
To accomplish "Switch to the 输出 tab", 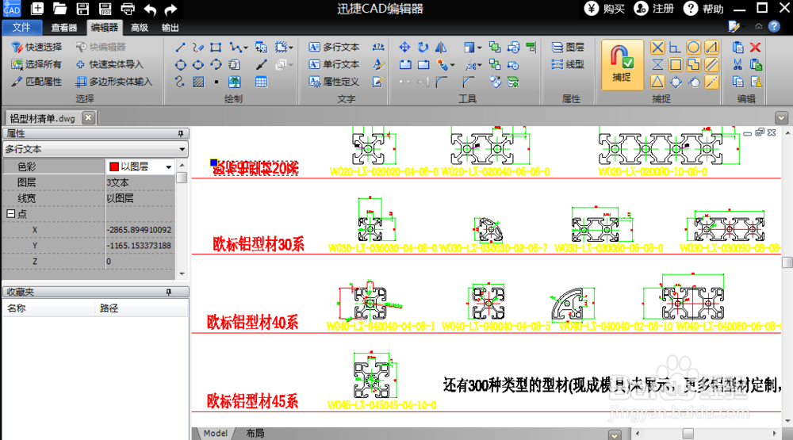I will coord(170,28).
